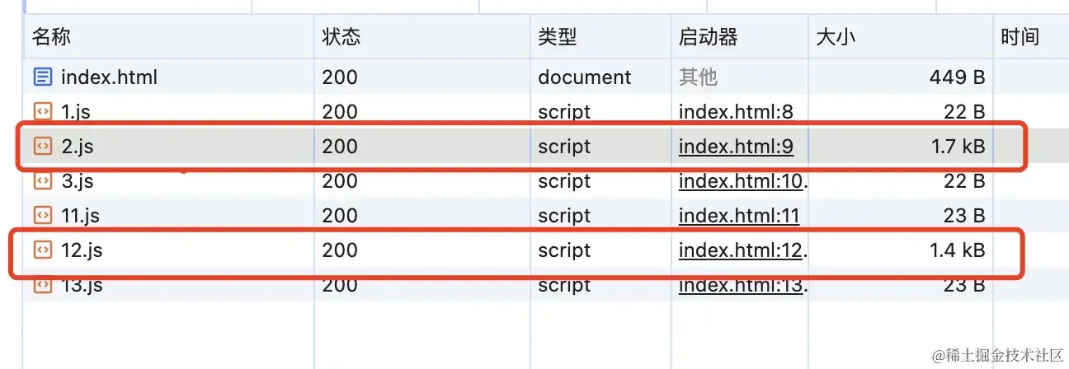The image size is (1069, 369).
Task: Click the script type cell of 11.js
Action: pos(564,216)
